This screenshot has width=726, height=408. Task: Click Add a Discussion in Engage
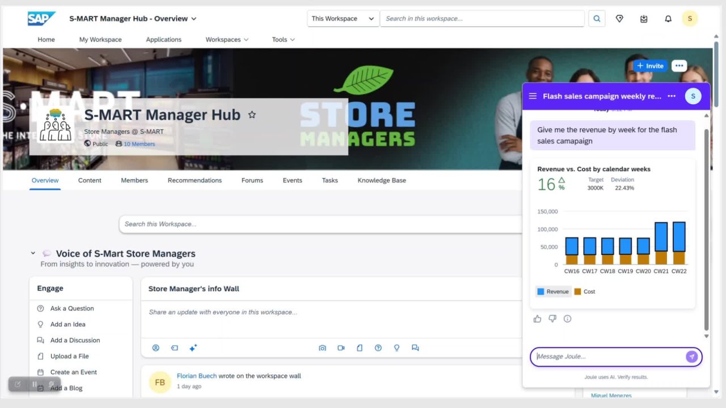[75, 340]
